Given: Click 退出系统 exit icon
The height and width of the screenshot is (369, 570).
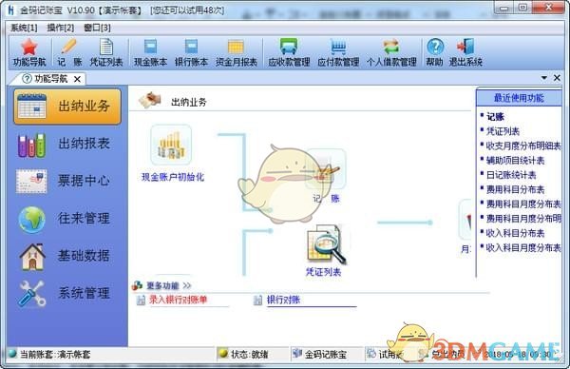Looking at the screenshot, I should pyautogui.click(x=465, y=53).
